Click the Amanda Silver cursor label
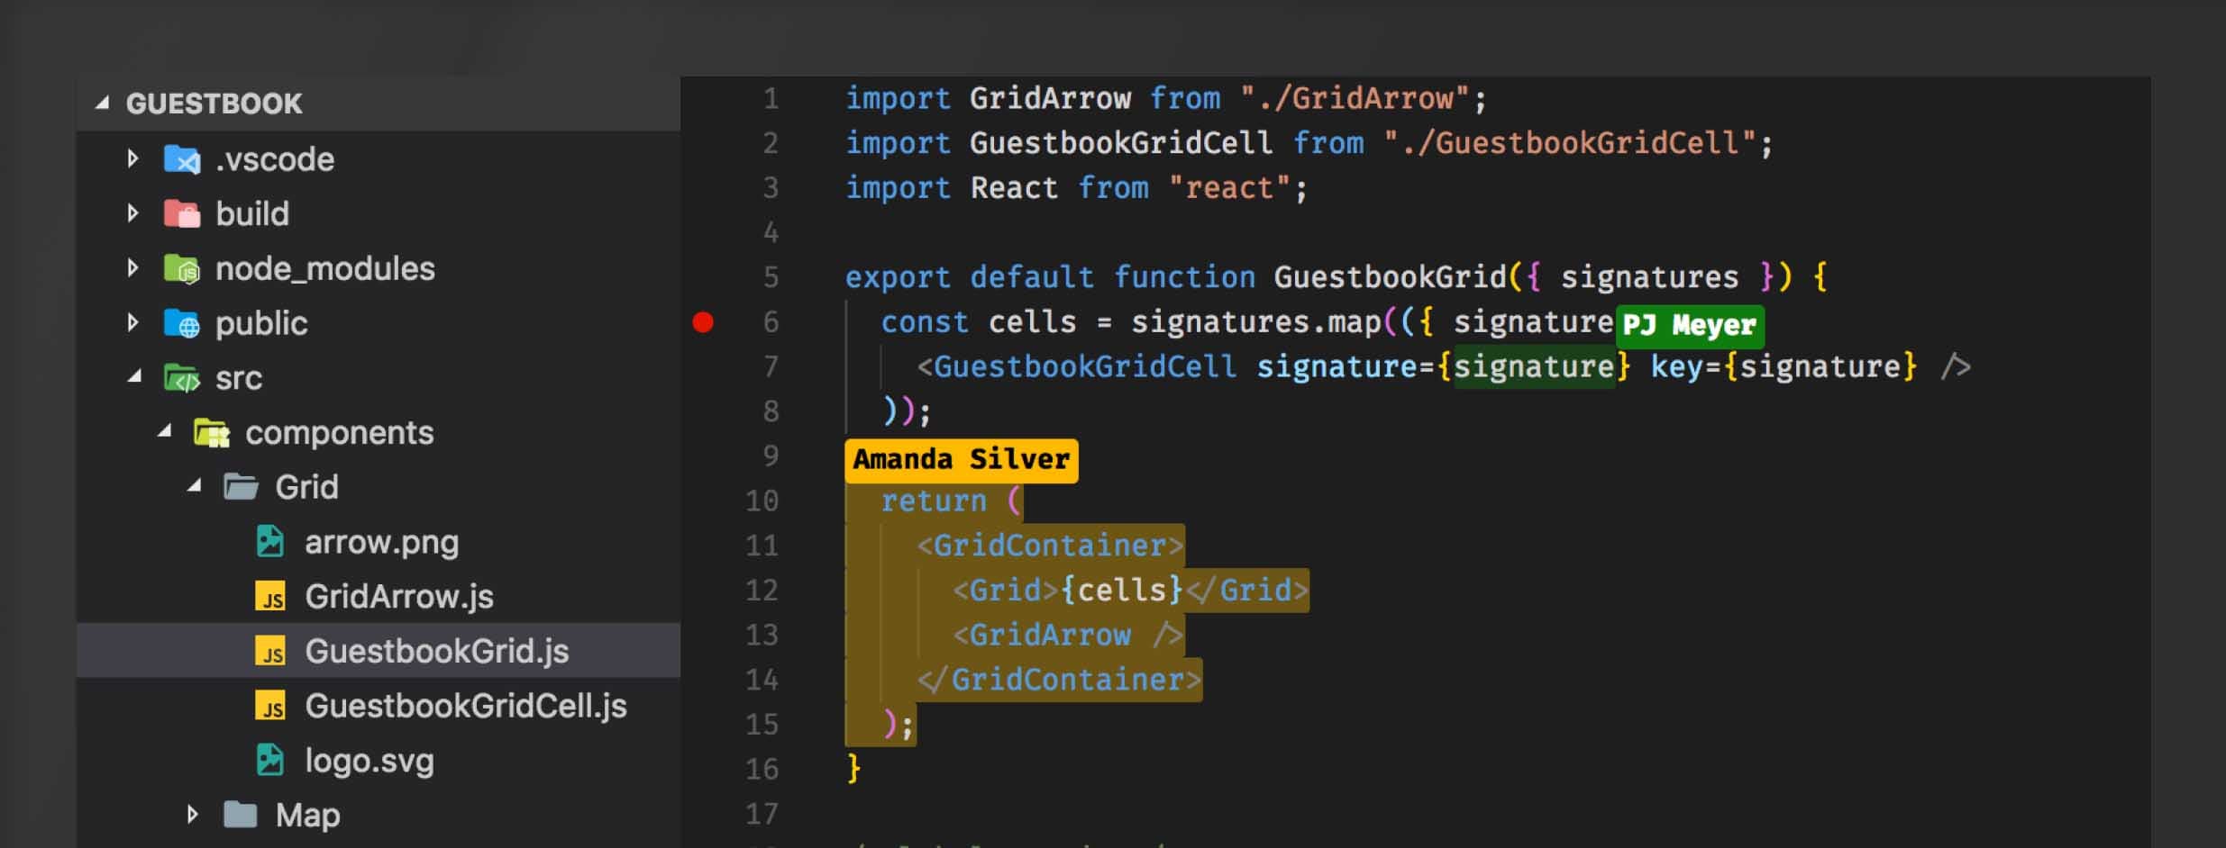Screen dimensions: 2226x848 (961, 460)
